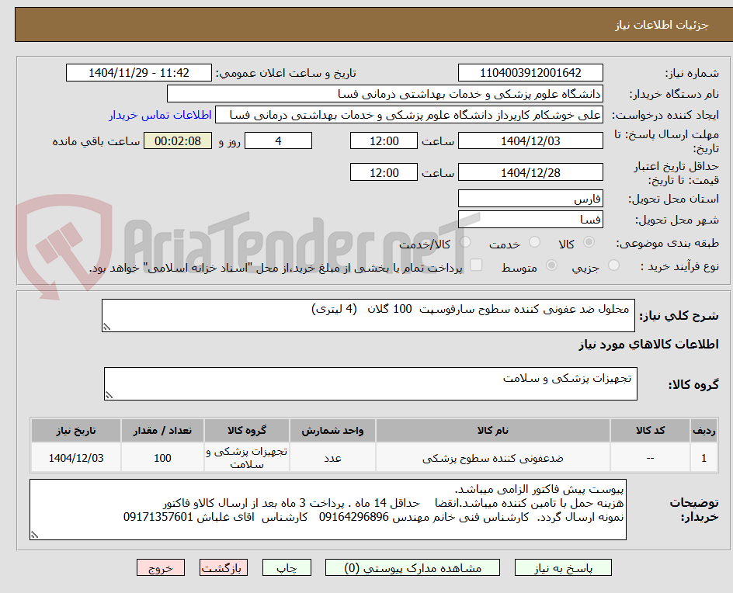Screen dimensions: 733x593
Task: Click the شهر محل تحویل field فسا
Action: [530, 220]
